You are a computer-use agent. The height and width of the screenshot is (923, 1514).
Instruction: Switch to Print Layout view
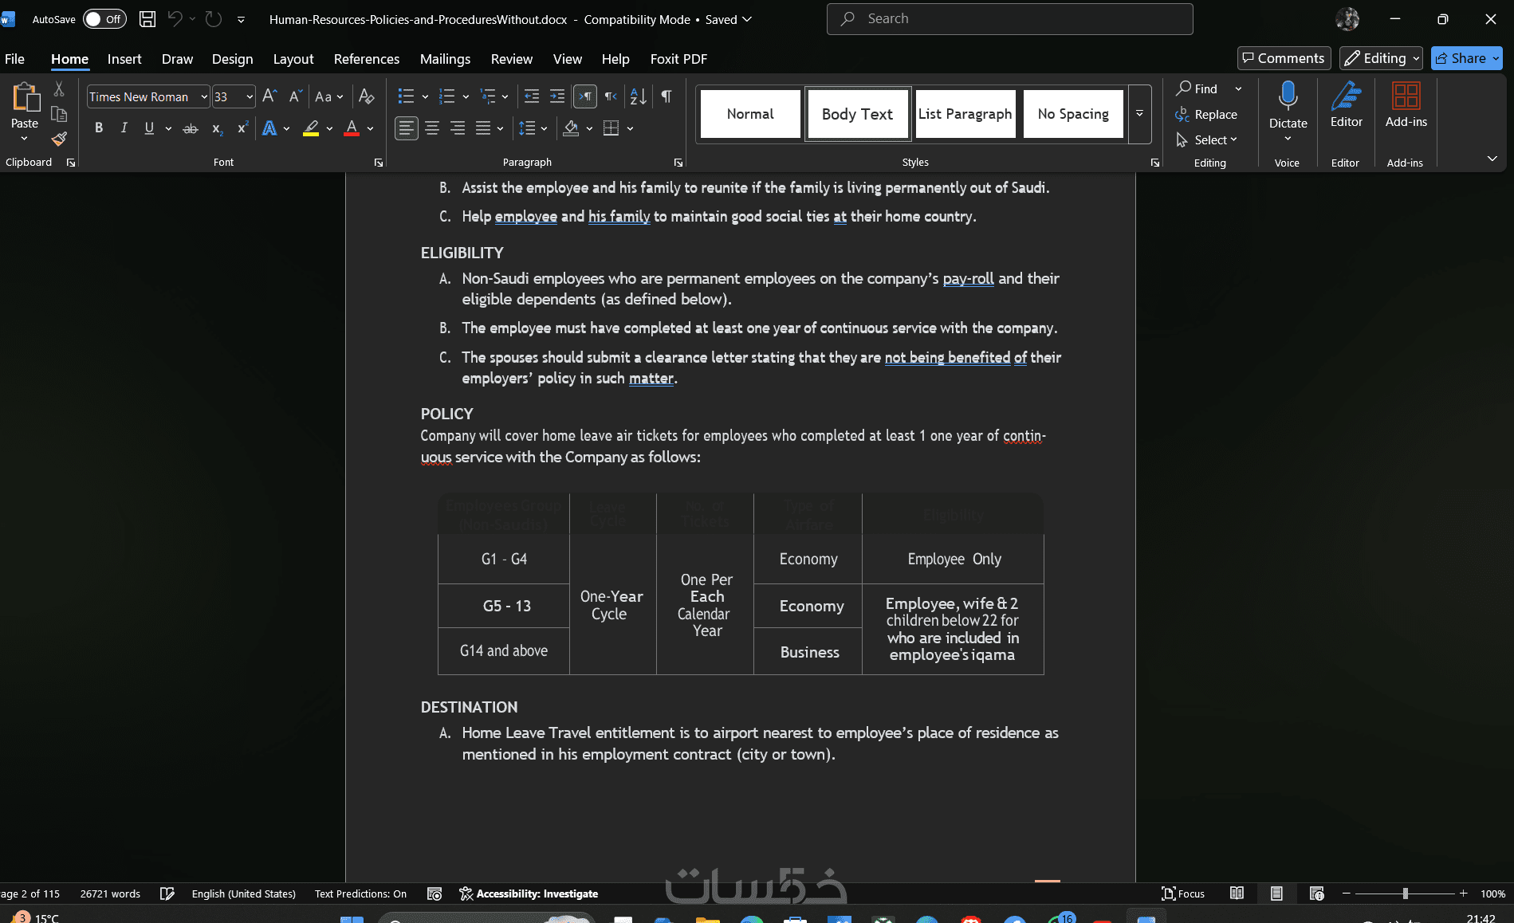[1276, 894]
